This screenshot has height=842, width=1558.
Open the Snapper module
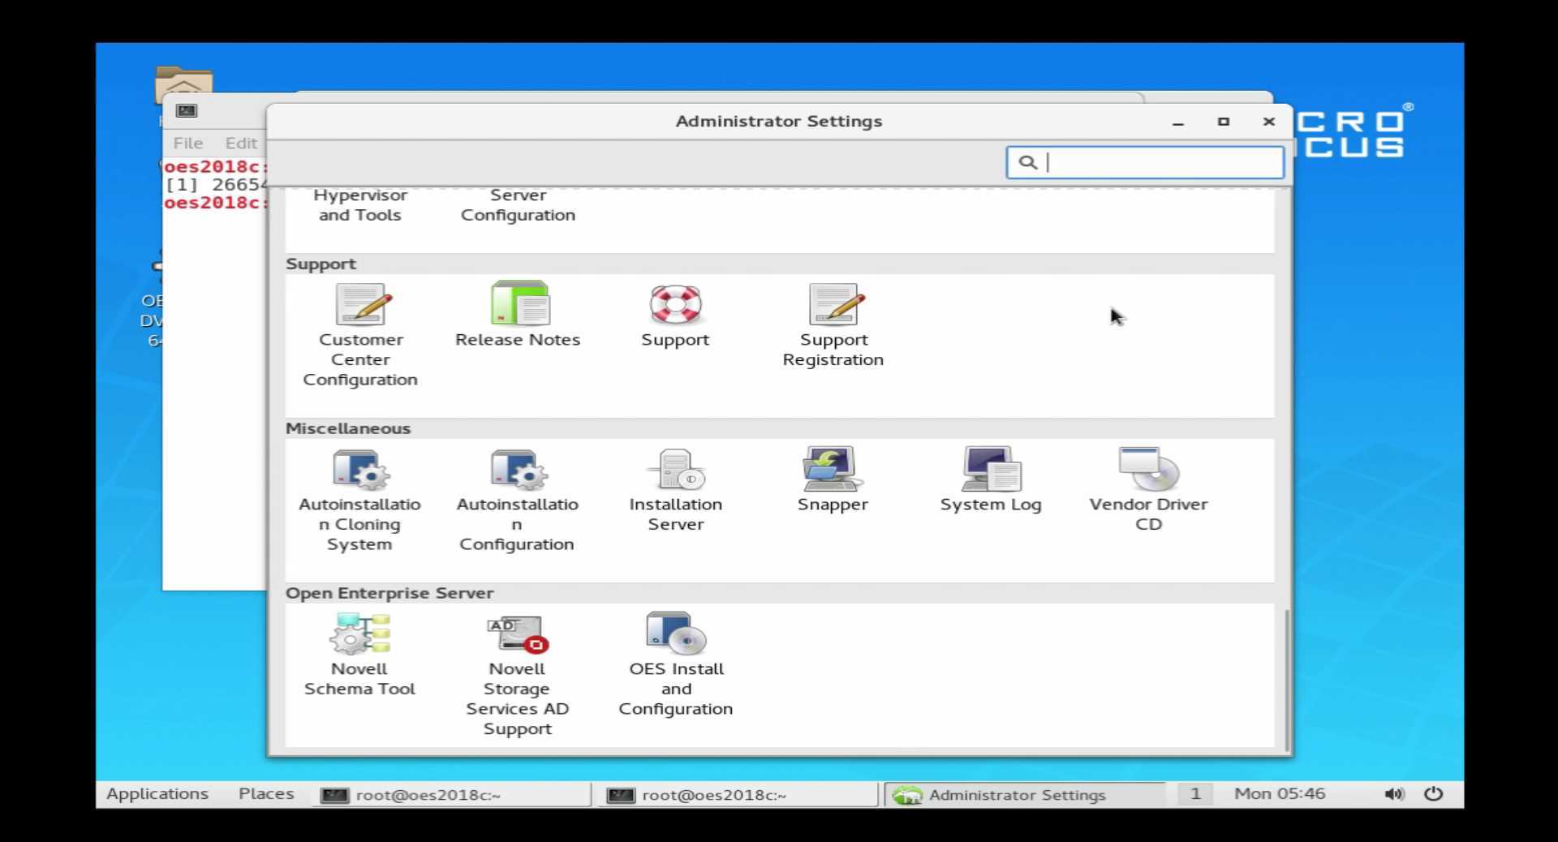pyautogui.click(x=833, y=479)
